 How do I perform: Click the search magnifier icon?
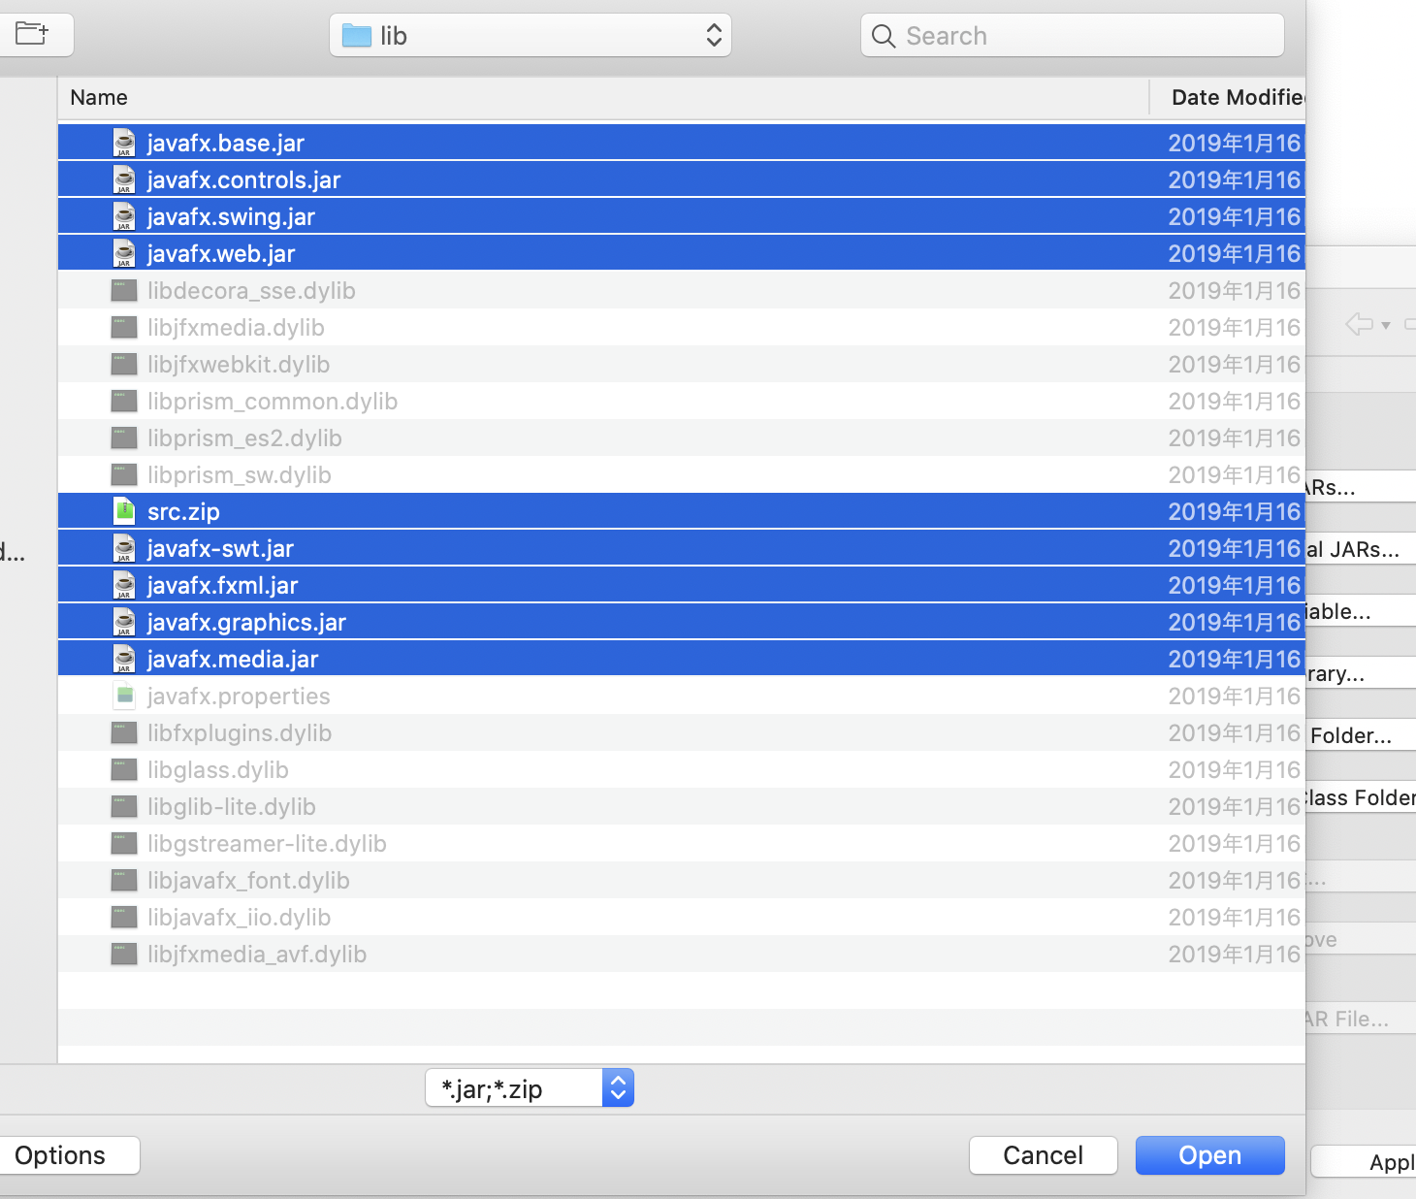(883, 36)
